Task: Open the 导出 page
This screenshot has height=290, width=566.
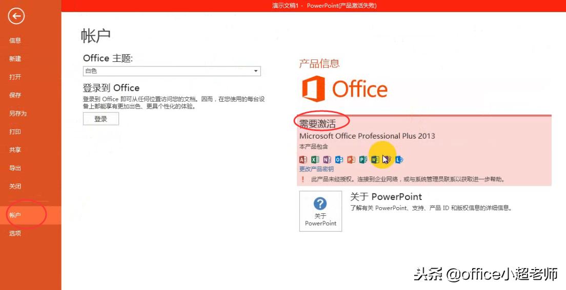Action: (x=15, y=168)
